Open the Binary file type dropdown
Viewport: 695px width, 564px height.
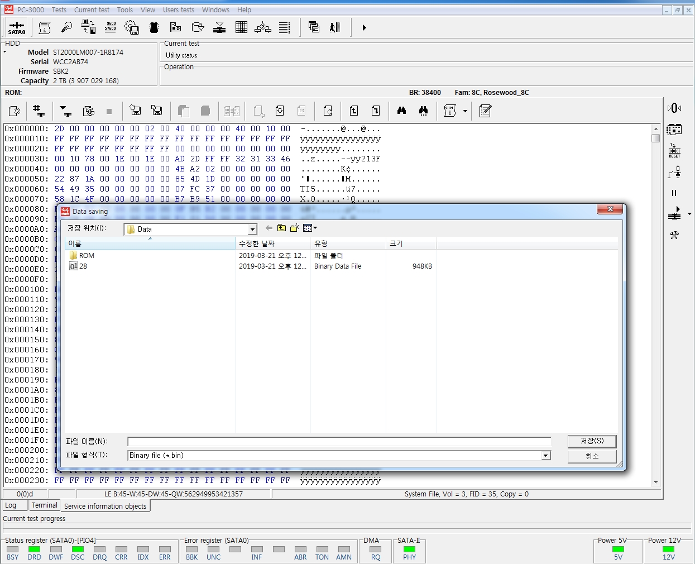pos(545,456)
